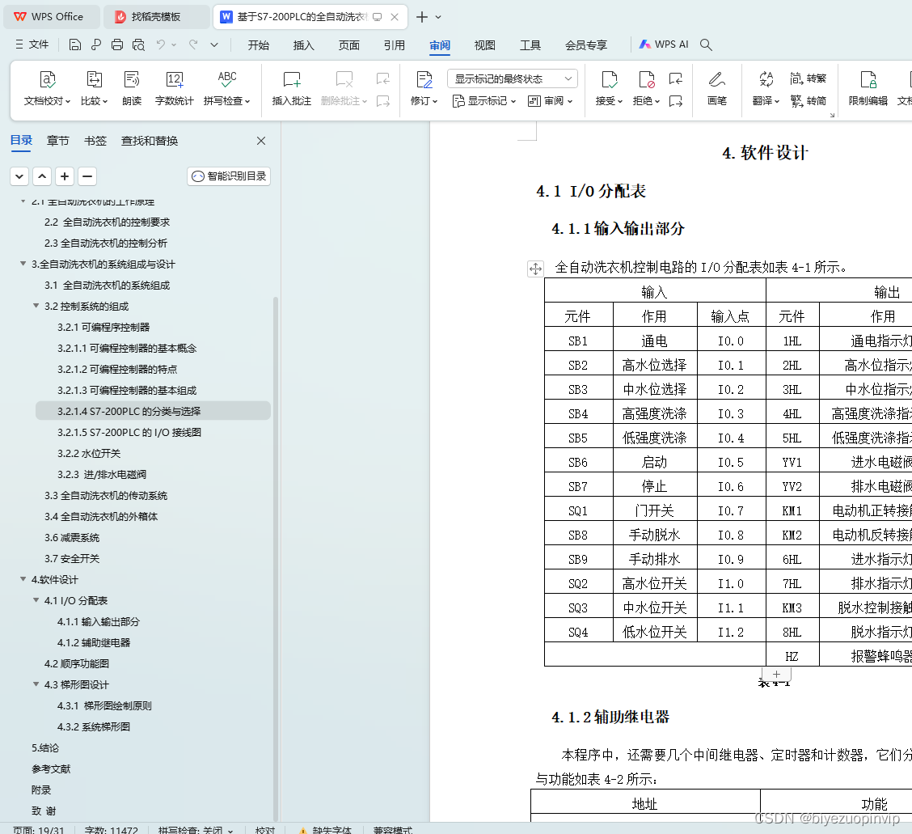Screen dimensions: 912x834
Task: Collapse the 4.软件设计 outline node
Action: tap(23, 579)
